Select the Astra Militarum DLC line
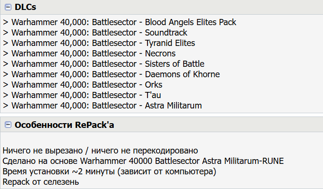This screenshot has height=189, width=323. point(102,106)
